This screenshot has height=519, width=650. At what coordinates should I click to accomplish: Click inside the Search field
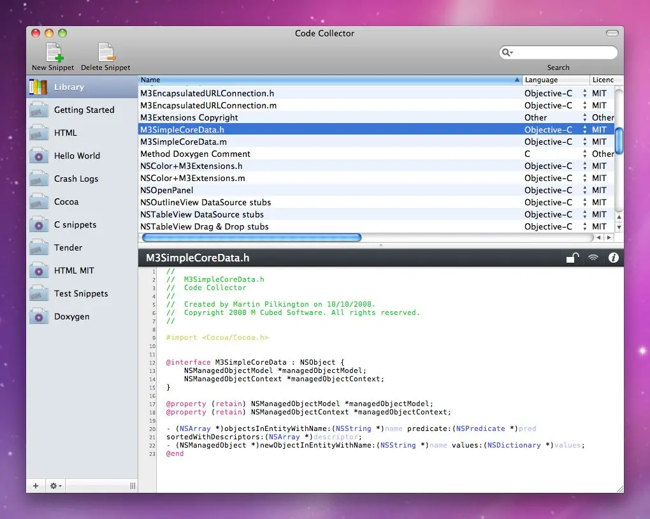pyautogui.click(x=558, y=52)
